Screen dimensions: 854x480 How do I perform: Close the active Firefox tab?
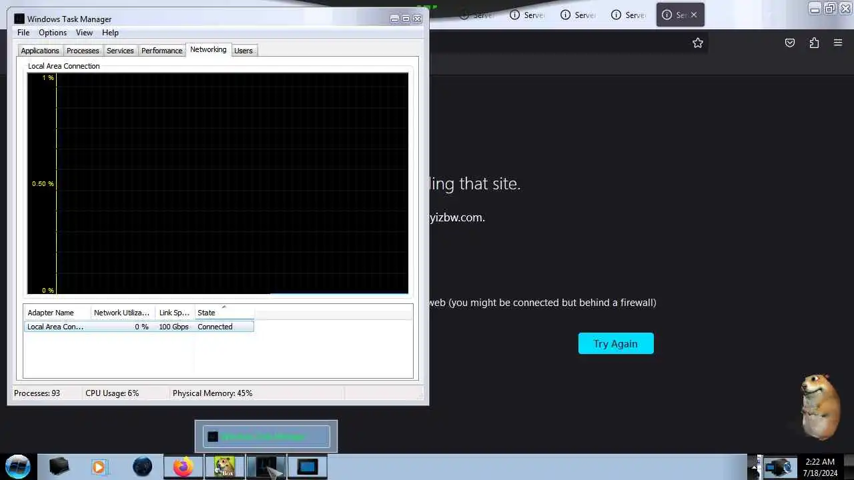pyautogui.click(x=693, y=15)
